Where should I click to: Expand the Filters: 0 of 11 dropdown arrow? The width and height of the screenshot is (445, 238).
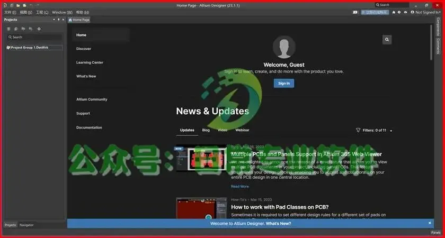[391, 131]
